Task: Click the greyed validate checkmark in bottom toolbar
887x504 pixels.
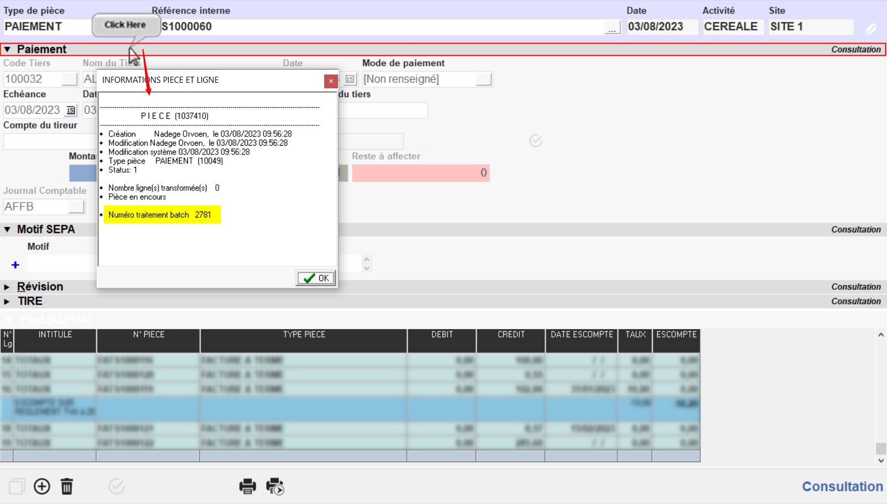Action: click(x=117, y=486)
